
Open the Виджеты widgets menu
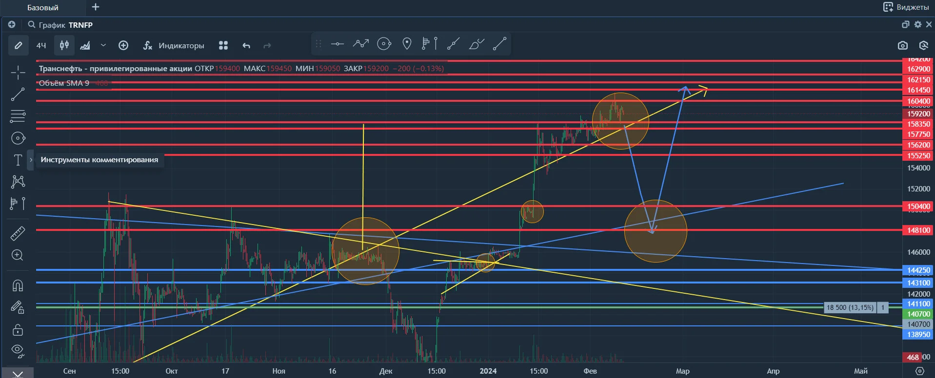point(906,7)
